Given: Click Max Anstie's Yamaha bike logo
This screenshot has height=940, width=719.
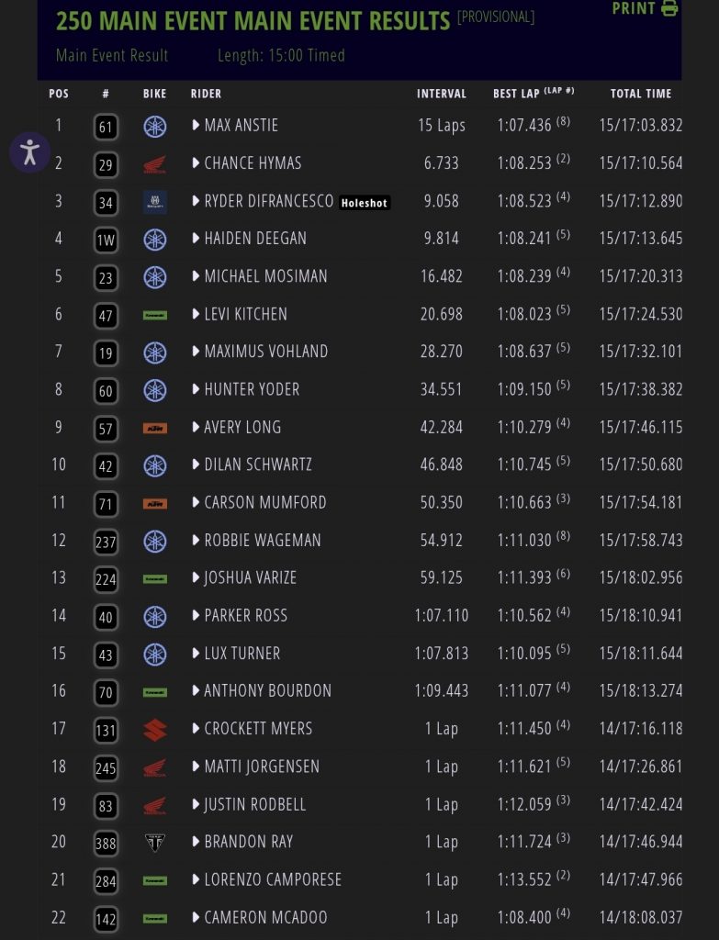Looking at the screenshot, I should tap(155, 126).
